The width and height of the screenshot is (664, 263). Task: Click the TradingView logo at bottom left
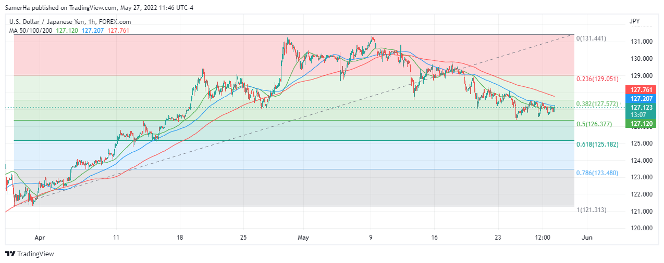tap(30, 254)
